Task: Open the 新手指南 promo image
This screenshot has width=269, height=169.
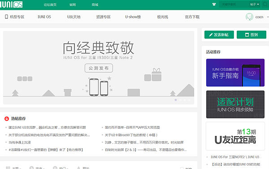Action: (x=235, y=72)
